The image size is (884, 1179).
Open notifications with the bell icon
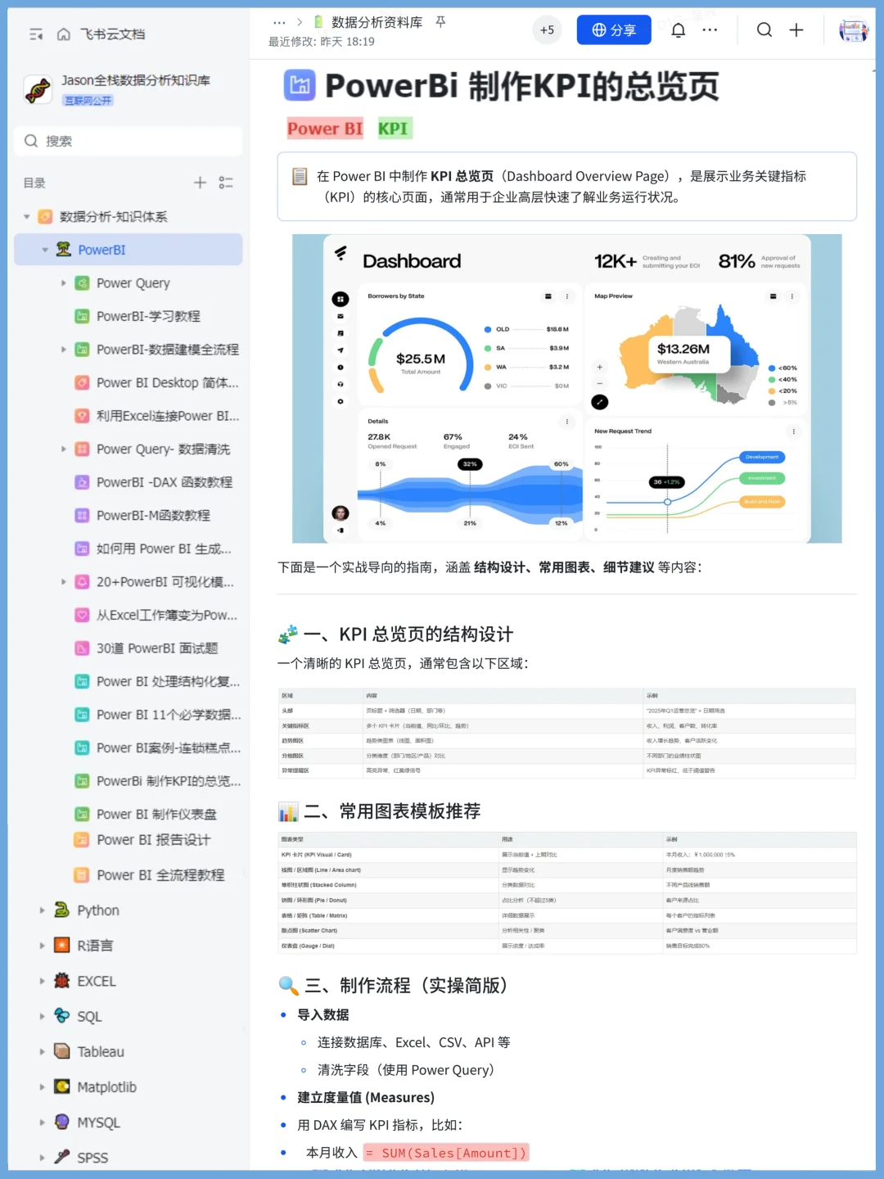click(x=679, y=30)
